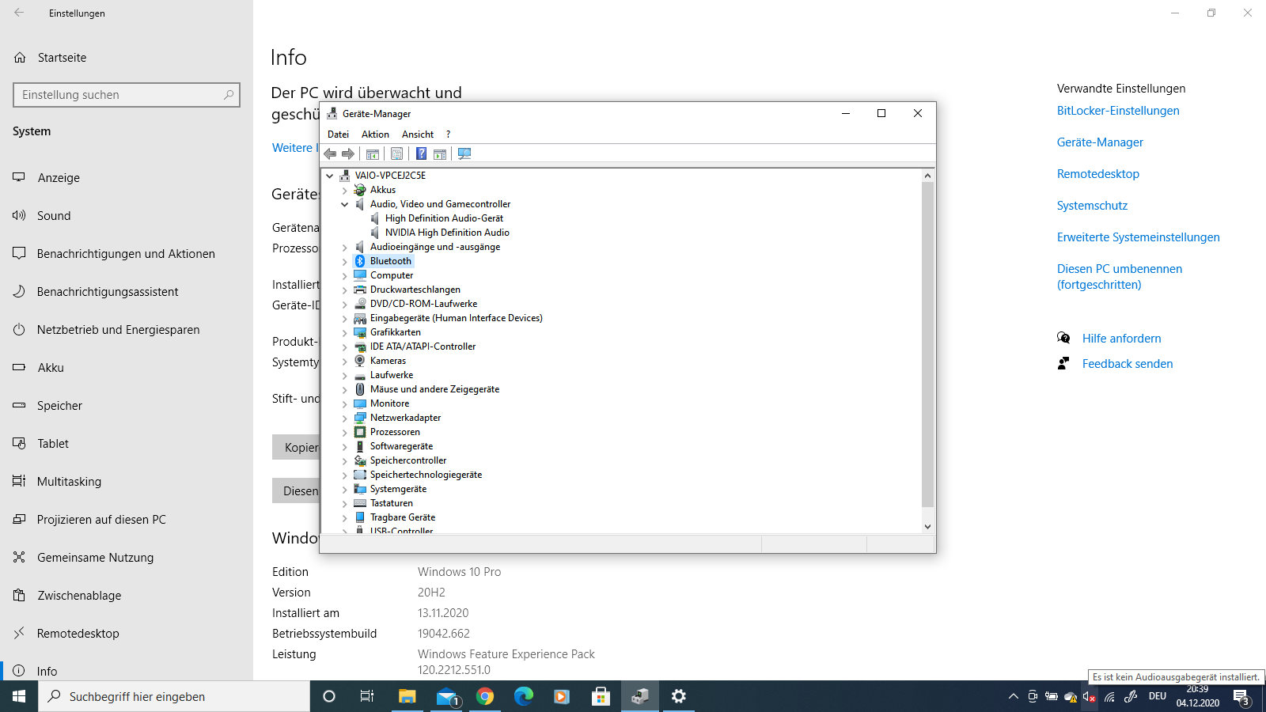
Task: Open the Wi-Fi network tray icon
Action: (1110, 697)
